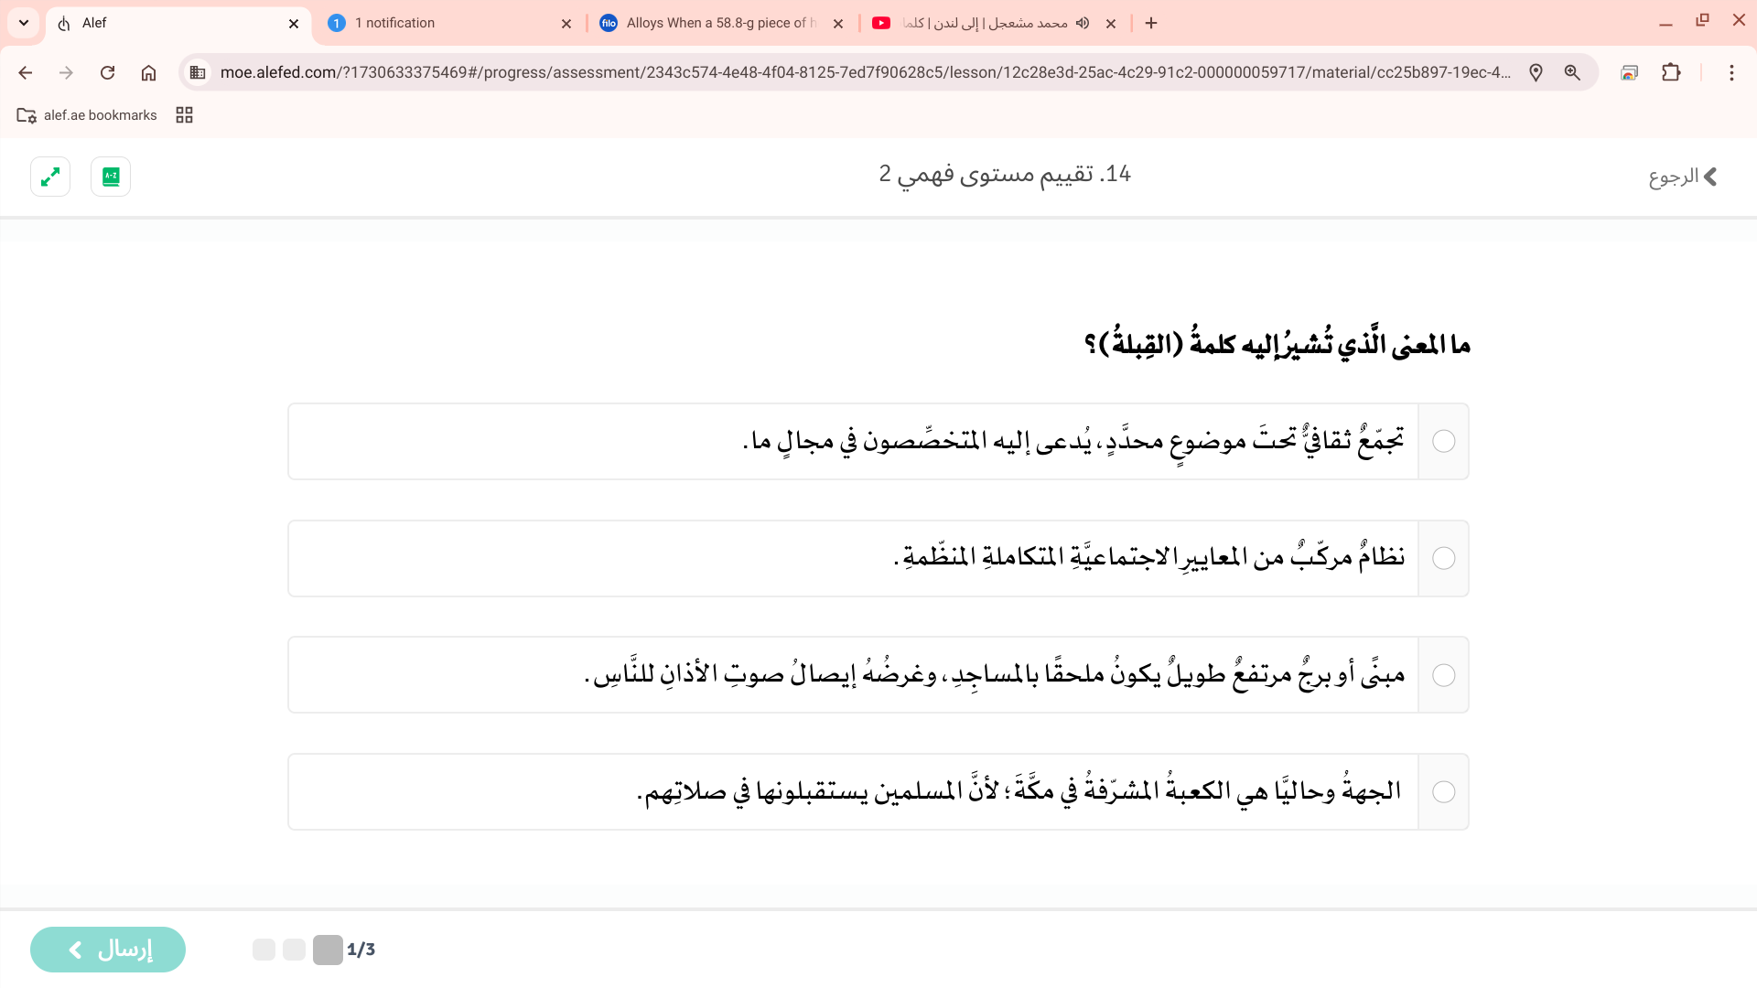Click the URL address bar field
The width and height of the screenshot is (1757, 988).
860,73
